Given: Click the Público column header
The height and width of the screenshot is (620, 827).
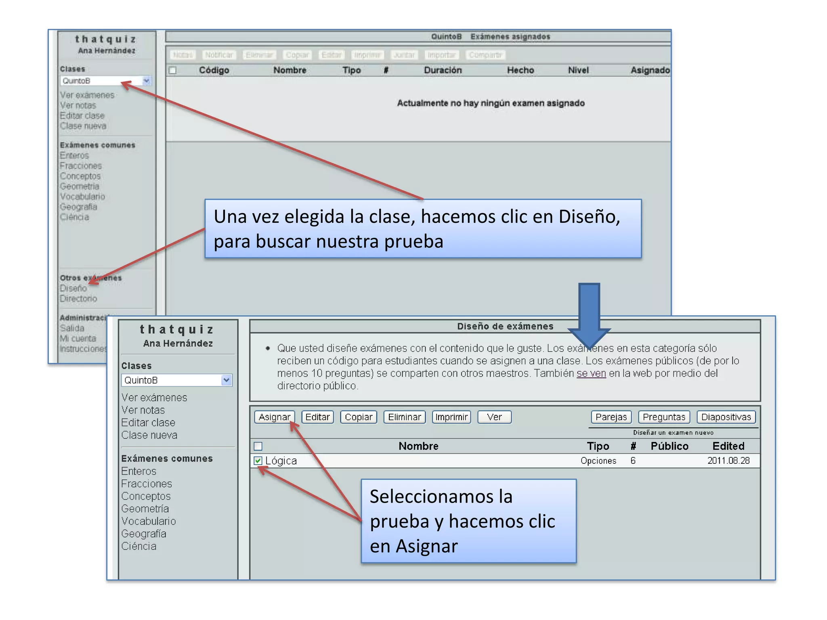Looking at the screenshot, I should [670, 446].
